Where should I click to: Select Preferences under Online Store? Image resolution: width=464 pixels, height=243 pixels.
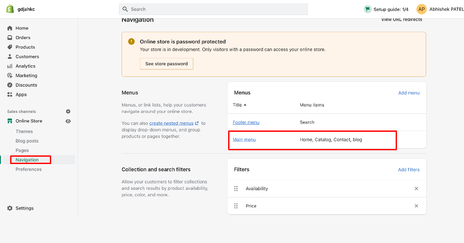[x=28, y=169]
